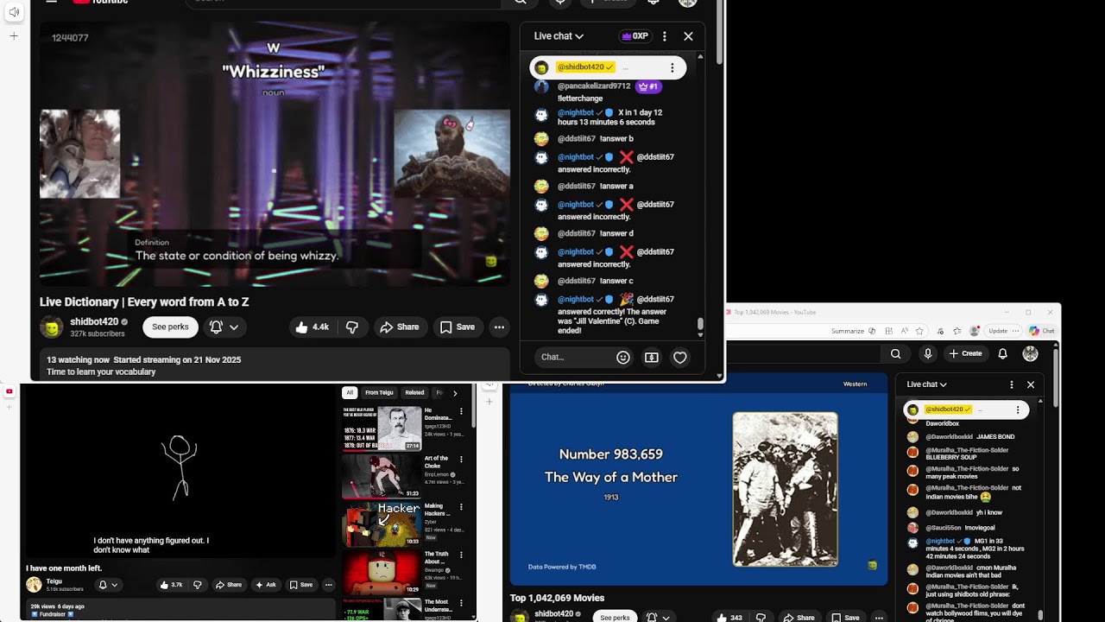Image resolution: width=1105 pixels, height=622 pixels.
Task: Open more actions menu under Live Dictionary video
Action: (x=499, y=327)
